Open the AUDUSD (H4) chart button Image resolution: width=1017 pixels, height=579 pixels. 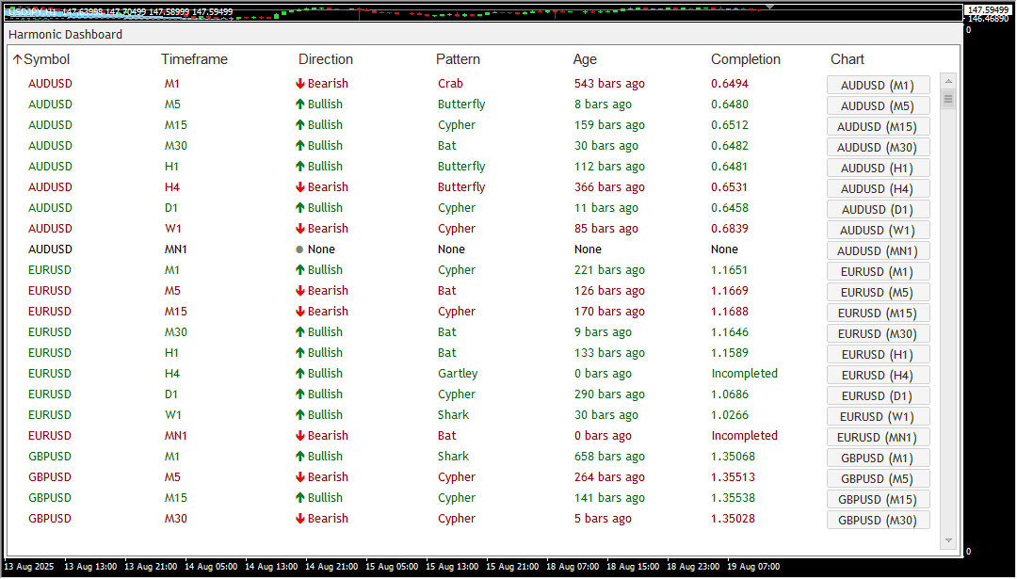(879, 188)
